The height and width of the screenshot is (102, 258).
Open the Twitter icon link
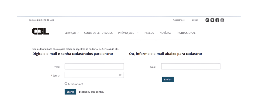pos(212,20)
